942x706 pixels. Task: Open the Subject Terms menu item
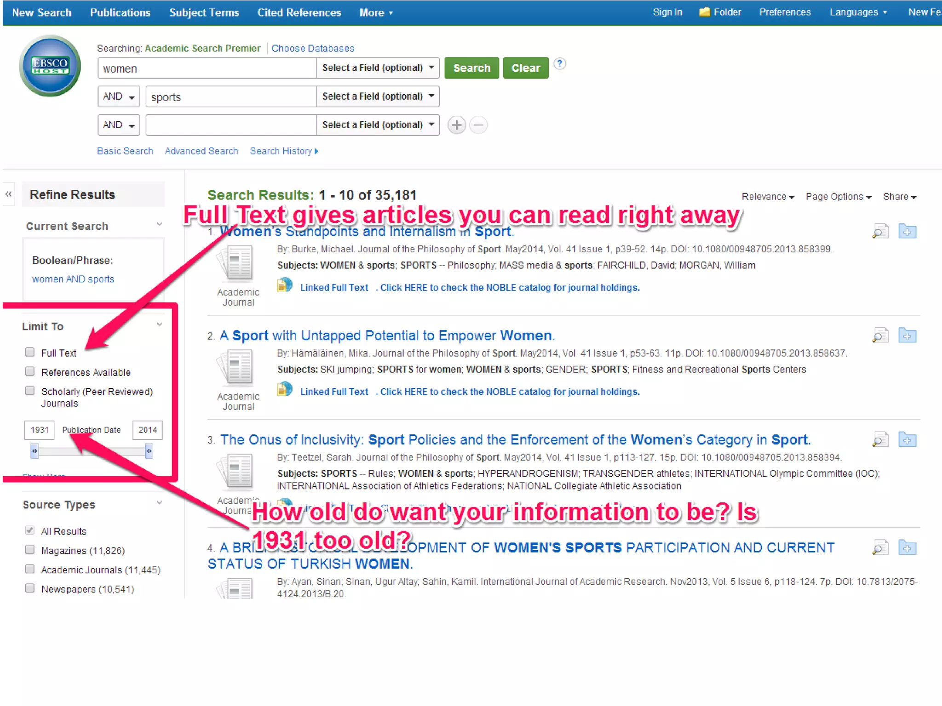point(204,13)
